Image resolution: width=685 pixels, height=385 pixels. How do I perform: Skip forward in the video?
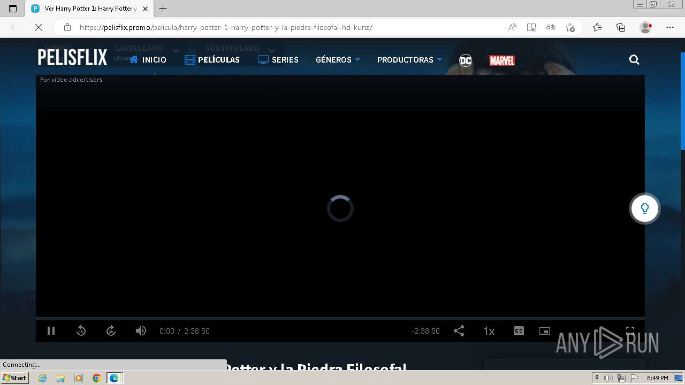(x=111, y=331)
